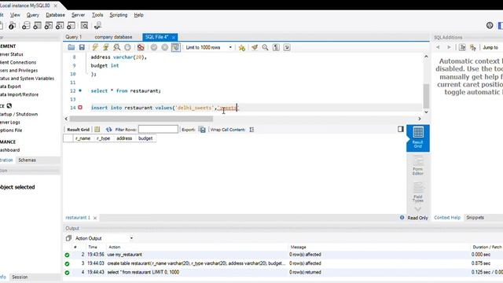Toggle autocommit mode icon
The image size is (503, 283).
tap(176, 47)
